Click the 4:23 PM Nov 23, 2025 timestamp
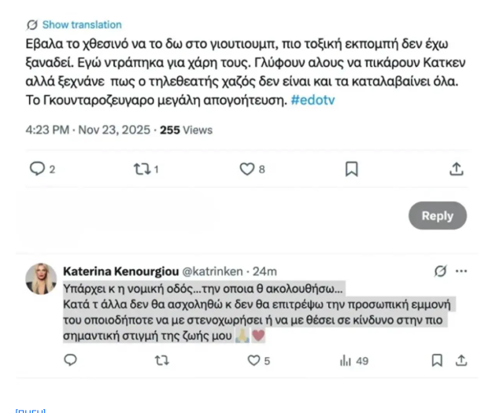481x413 pixels. (x=87, y=130)
